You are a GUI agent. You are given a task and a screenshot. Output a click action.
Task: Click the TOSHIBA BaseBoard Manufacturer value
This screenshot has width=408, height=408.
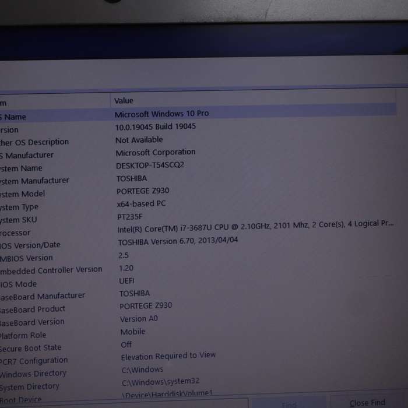pos(135,294)
